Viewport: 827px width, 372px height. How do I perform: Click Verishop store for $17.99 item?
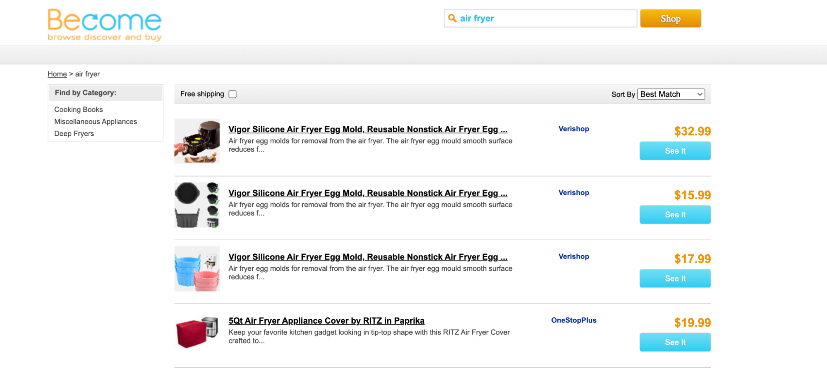573,256
